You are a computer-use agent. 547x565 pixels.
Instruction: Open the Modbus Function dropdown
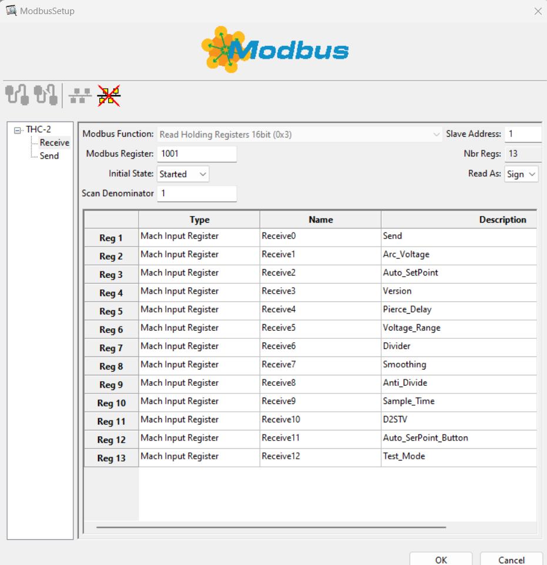tap(300, 134)
